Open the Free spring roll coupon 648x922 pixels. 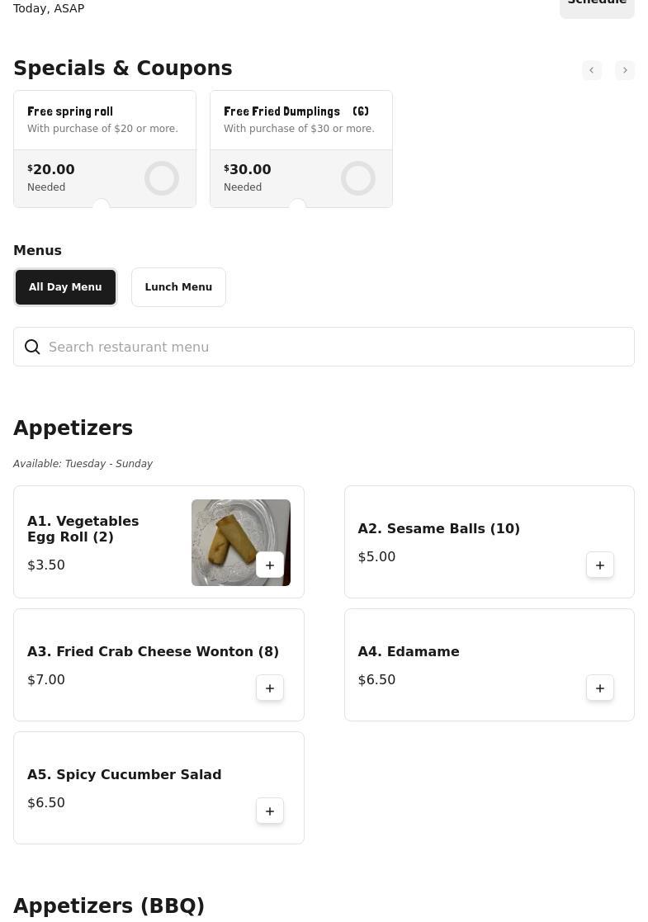(104, 120)
